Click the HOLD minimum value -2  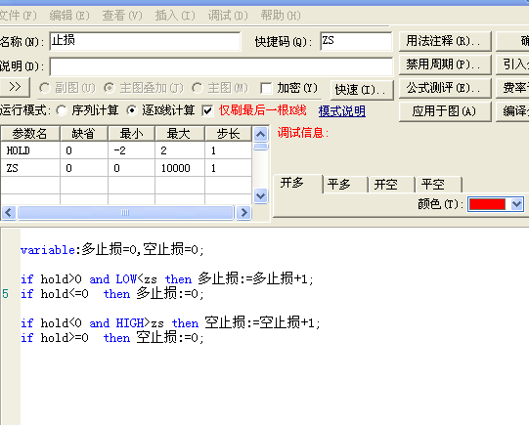click(x=131, y=150)
